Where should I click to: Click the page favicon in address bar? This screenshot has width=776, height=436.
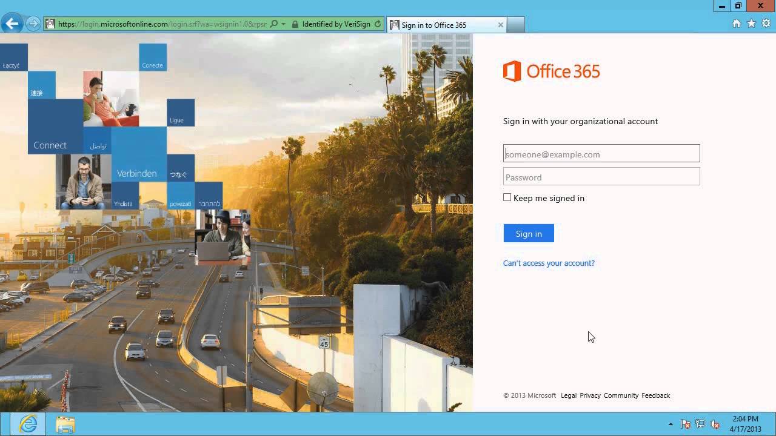(x=50, y=24)
